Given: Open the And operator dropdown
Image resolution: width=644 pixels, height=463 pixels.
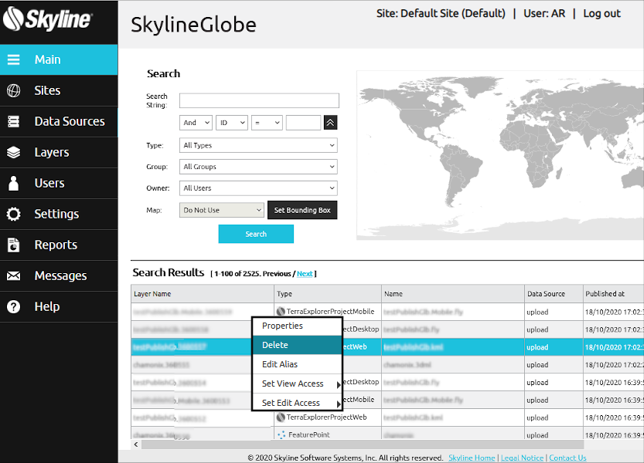Looking at the screenshot, I should (x=196, y=123).
